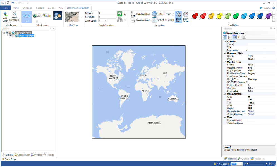
Task: Pick the yellow pushpin from Pins Gallery
Action: (x=220, y=16)
